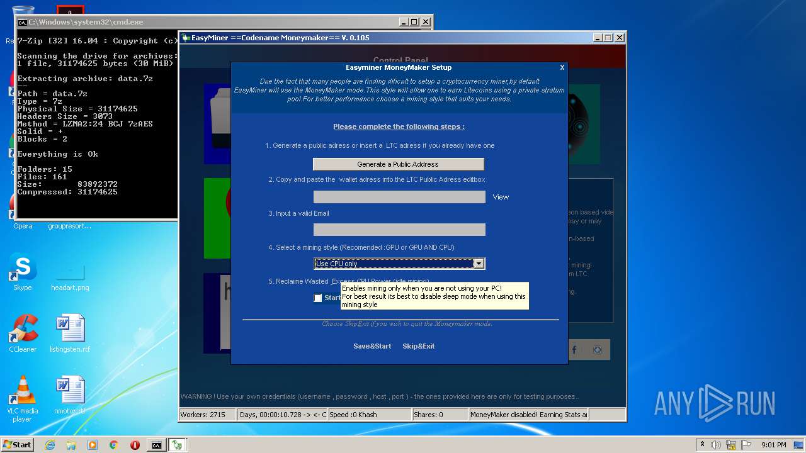The width and height of the screenshot is (806, 453).
Task: Open the Skype desktop shortcut
Action: (x=23, y=272)
